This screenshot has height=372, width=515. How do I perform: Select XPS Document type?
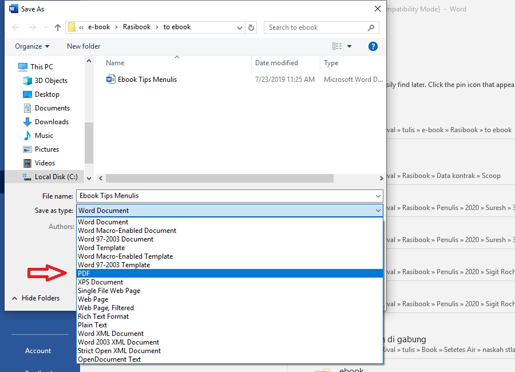[230, 282]
